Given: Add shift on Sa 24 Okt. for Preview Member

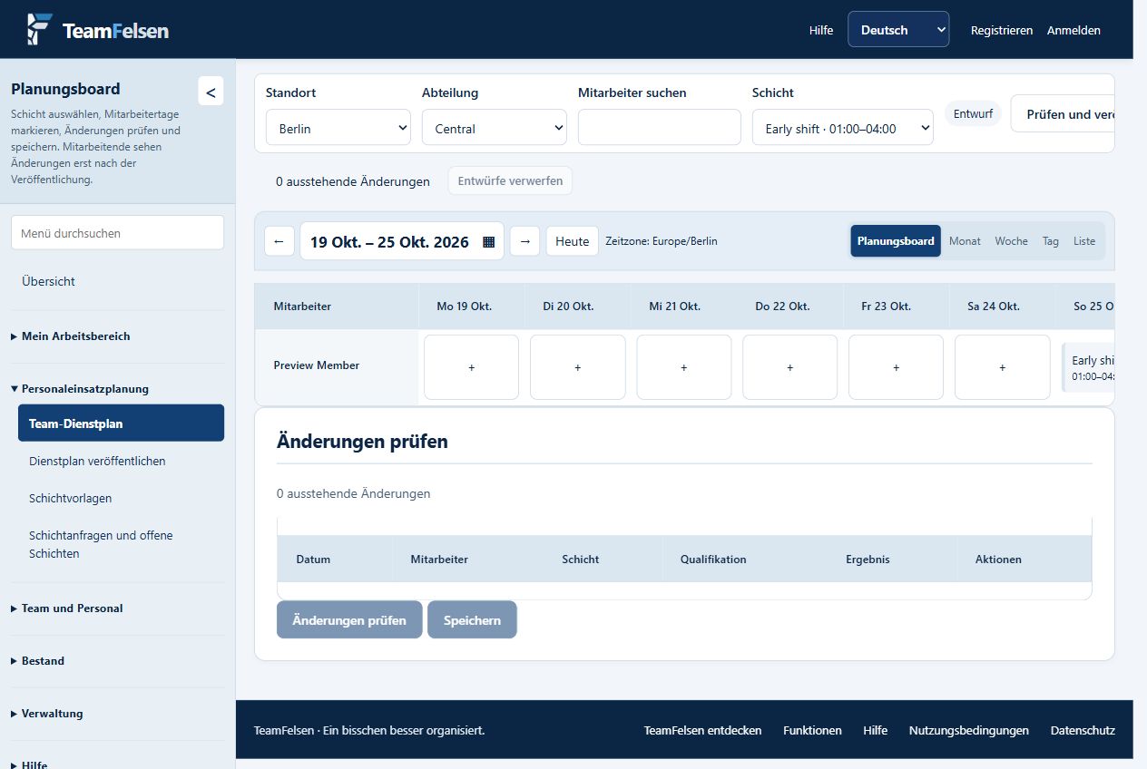Looking at the screenshot, I should [x=1002, y=367].
